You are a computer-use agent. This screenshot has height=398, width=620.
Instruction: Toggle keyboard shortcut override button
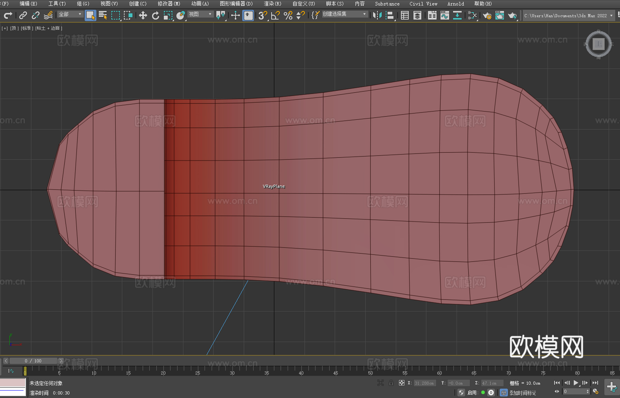248,15
